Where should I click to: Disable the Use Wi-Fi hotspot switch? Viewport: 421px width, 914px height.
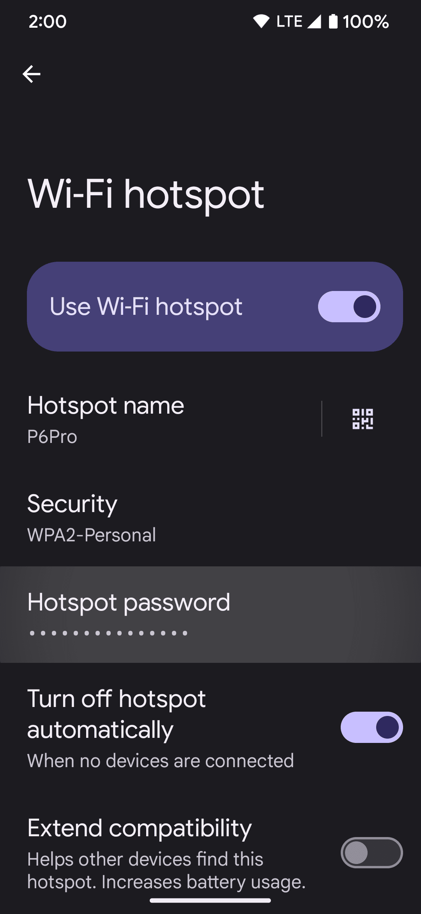pos(348,307)
